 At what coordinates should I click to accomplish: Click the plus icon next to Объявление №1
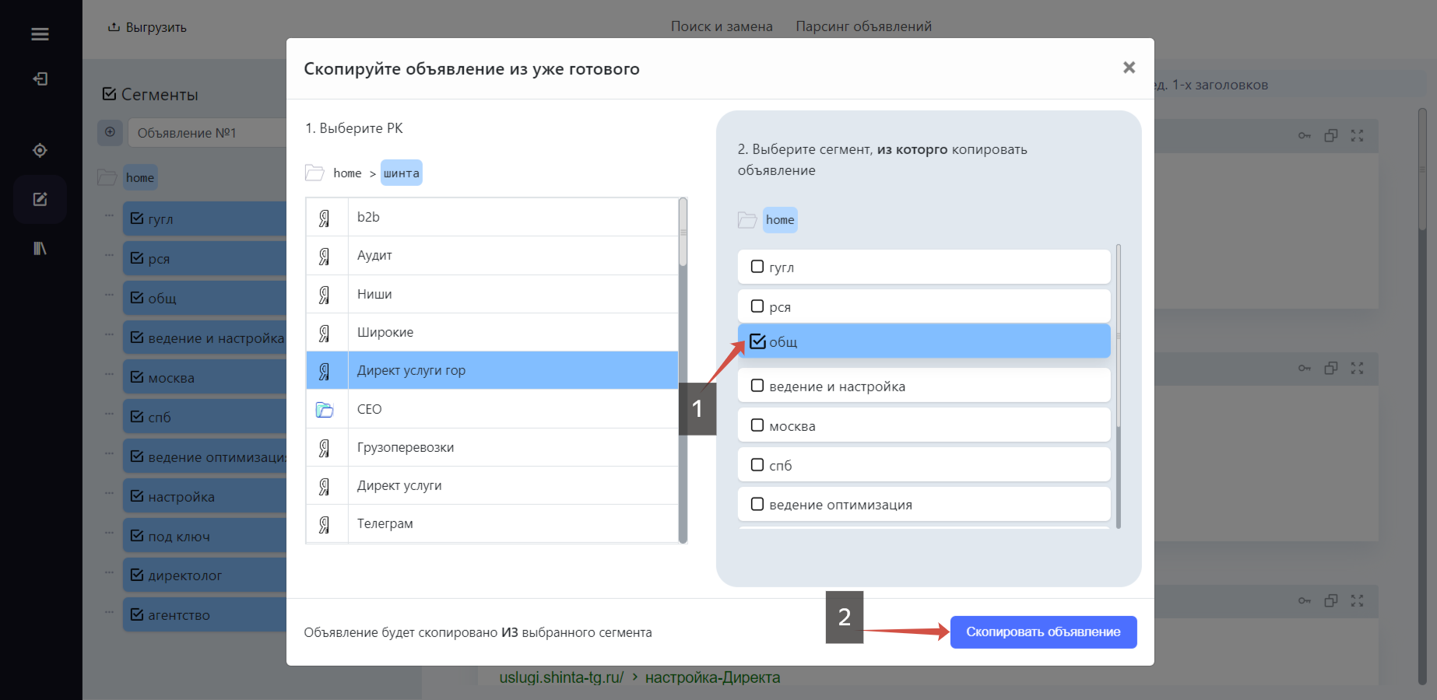(110, 132)
